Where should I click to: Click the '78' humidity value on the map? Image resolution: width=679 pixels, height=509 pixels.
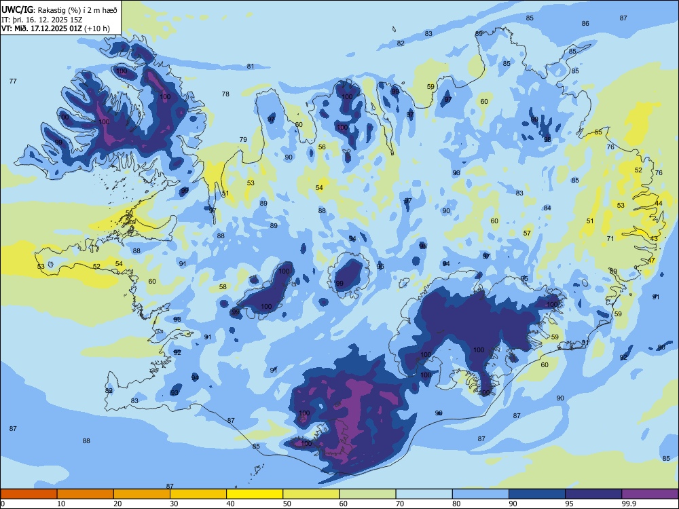(225, 94)
